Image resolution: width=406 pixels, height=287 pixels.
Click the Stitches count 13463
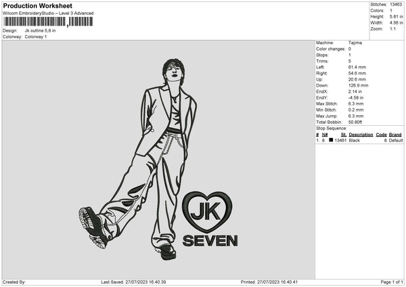396,5
